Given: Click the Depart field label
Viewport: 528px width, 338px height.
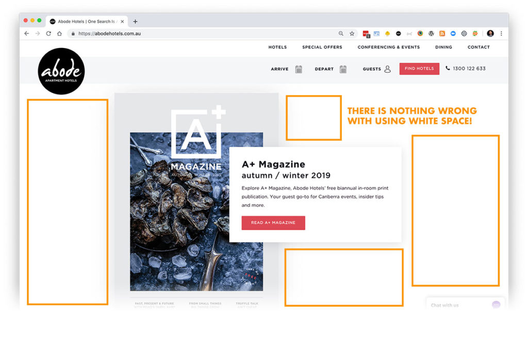Looking at the screenshot, I should (x=324, y=69).
